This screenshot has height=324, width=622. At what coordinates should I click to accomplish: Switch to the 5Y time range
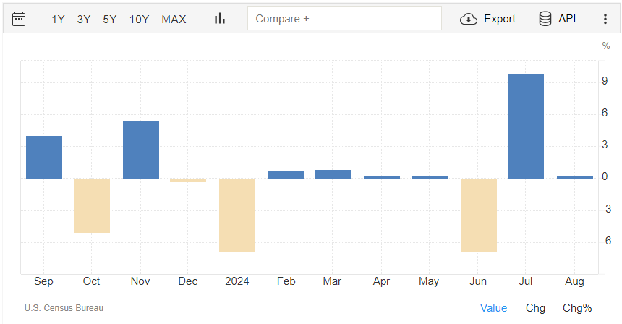110,20
